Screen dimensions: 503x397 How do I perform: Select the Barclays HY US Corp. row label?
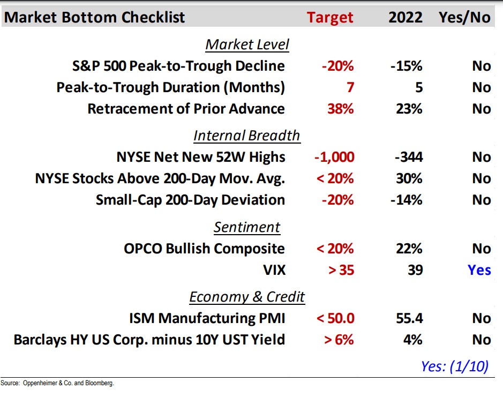pos(149,340)
